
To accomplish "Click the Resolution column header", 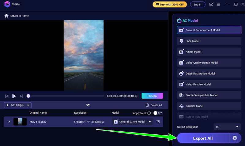I will coord(80,113).
